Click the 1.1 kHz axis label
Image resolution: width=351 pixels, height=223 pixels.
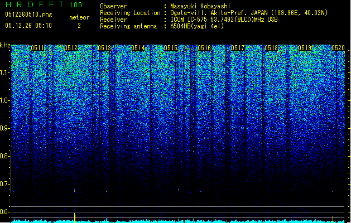4,72
